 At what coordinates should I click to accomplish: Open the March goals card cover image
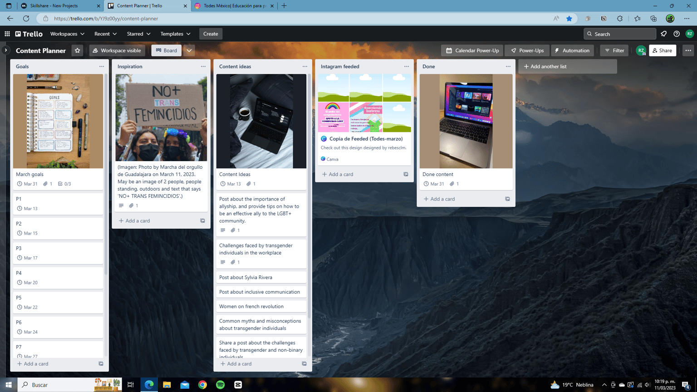58,121
